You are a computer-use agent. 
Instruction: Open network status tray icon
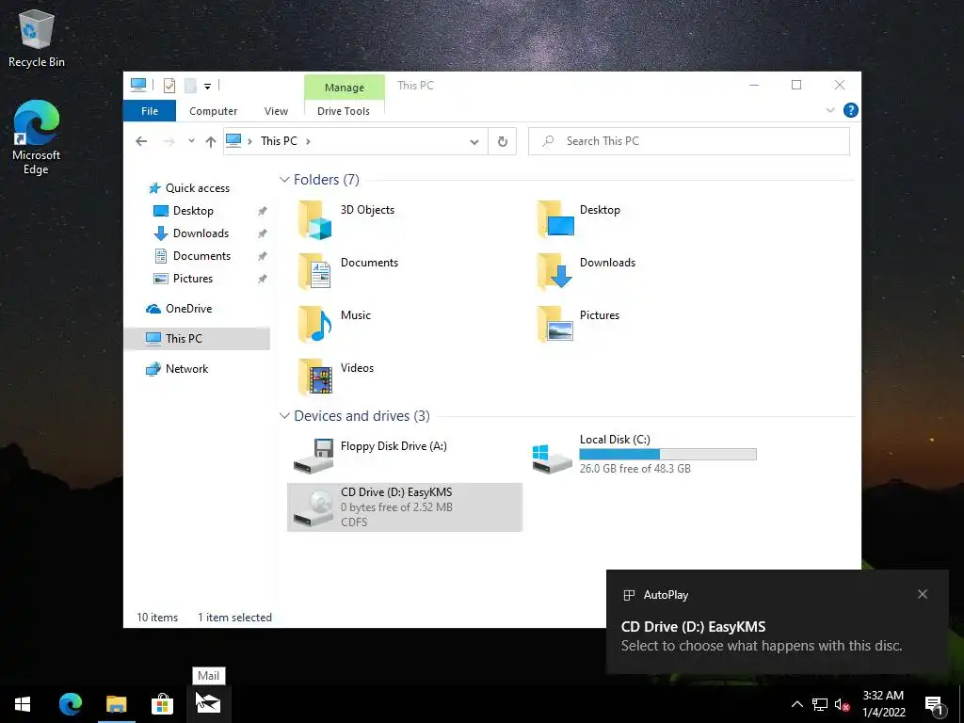pyautogui.click(x=820, y=704)
